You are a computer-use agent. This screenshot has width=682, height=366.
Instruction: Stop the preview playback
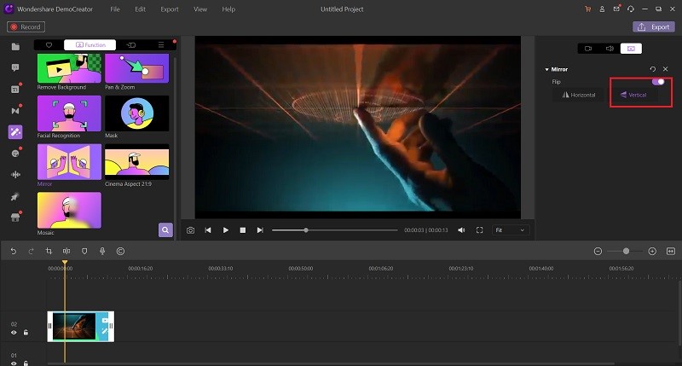(243, 230)
